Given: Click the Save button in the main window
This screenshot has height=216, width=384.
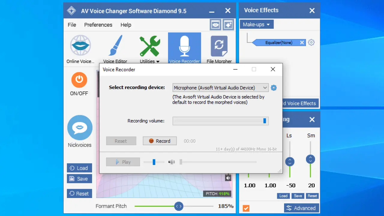Looking at the screenshot, I should pos(79,179).
